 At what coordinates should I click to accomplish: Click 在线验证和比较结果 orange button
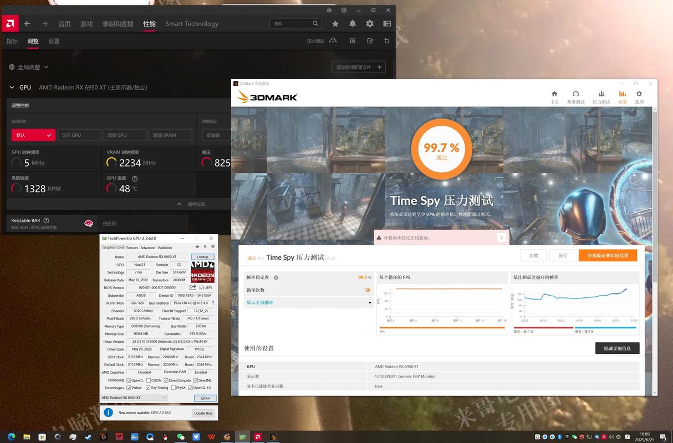[608, 255]
